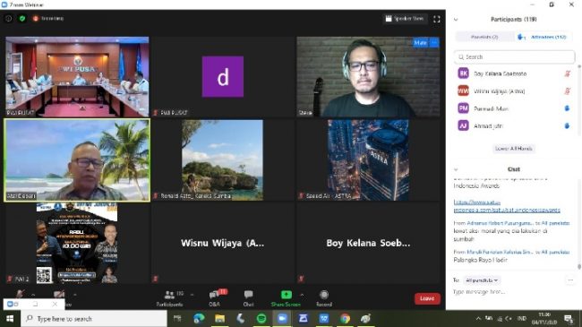Open the Q&A window
This screenshot has height=327, width=582.
215,298
